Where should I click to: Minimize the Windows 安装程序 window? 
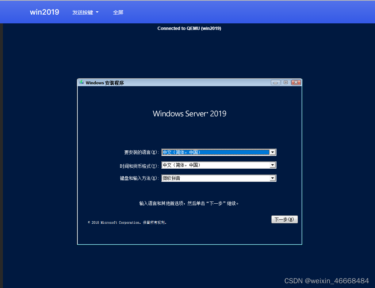click(x=276, y=82)
